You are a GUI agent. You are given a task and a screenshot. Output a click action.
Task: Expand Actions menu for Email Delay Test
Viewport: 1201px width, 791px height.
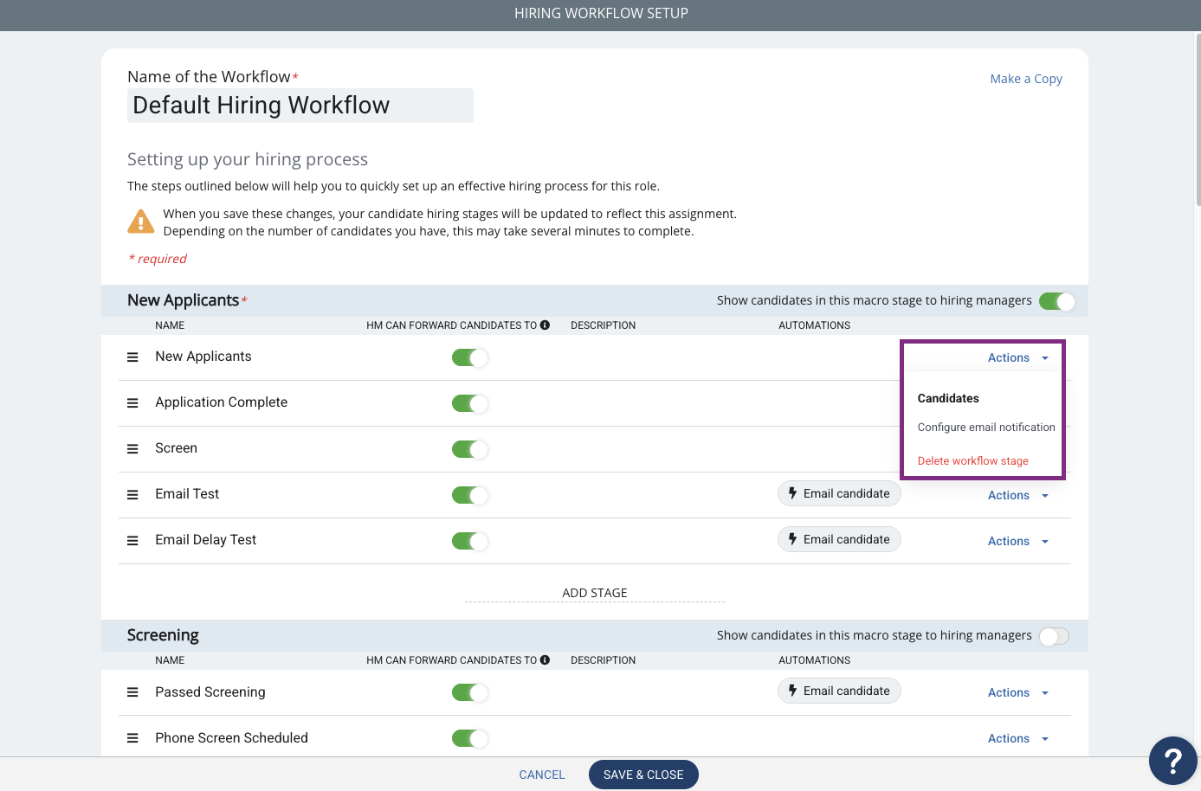click(x=1018, y=541)
